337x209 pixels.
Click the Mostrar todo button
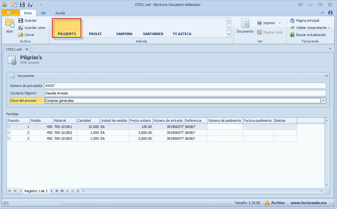pos(270,32)
